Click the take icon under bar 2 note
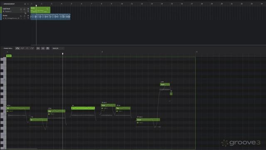The image size is (266, 150). pyautogui.click(x=102, y=108)
